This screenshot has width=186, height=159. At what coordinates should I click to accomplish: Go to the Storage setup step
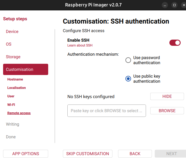13,57
